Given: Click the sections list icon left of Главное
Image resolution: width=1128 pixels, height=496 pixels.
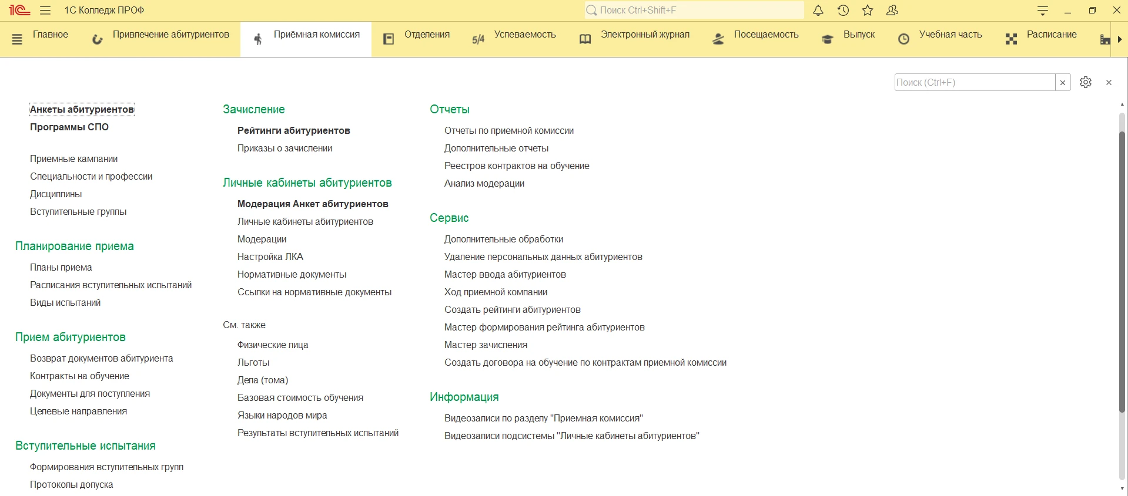Looking at the screenshot, I should tap(17, 39).
